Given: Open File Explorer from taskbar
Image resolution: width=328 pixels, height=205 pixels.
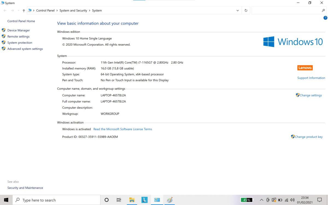Looking at the screenshot, I should coord(132,200).
